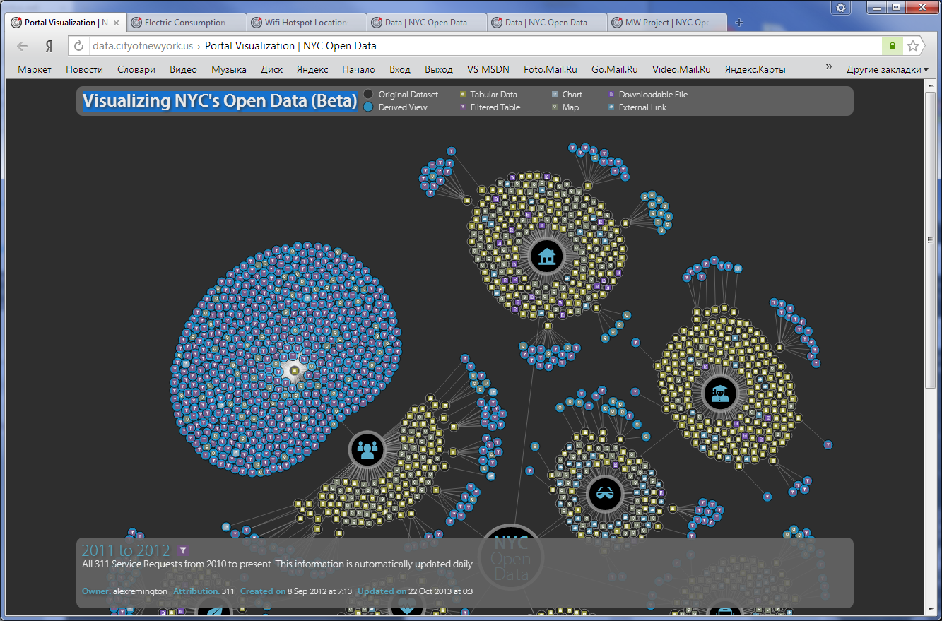The image size is (942, 621).
Task: Click the filter icon beside 2011 to 2012
Action: tap(183, 550)
